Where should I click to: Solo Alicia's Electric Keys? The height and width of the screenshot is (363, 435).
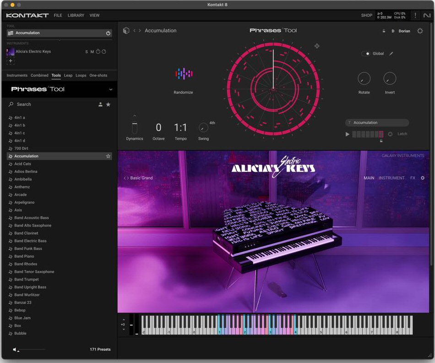pyautogui.click(x=87, y=52)
